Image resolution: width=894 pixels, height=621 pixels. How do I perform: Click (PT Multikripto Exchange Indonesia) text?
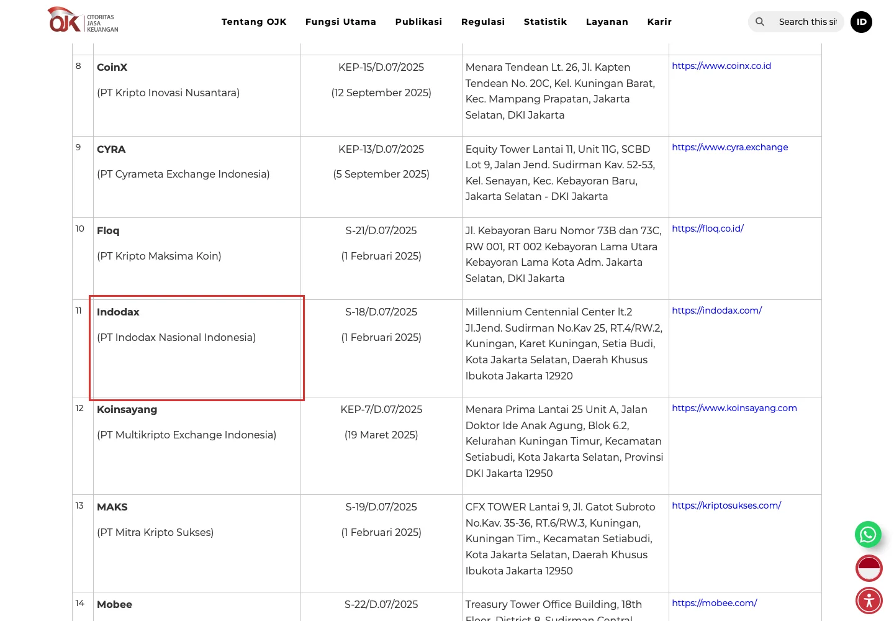[186, 435]
